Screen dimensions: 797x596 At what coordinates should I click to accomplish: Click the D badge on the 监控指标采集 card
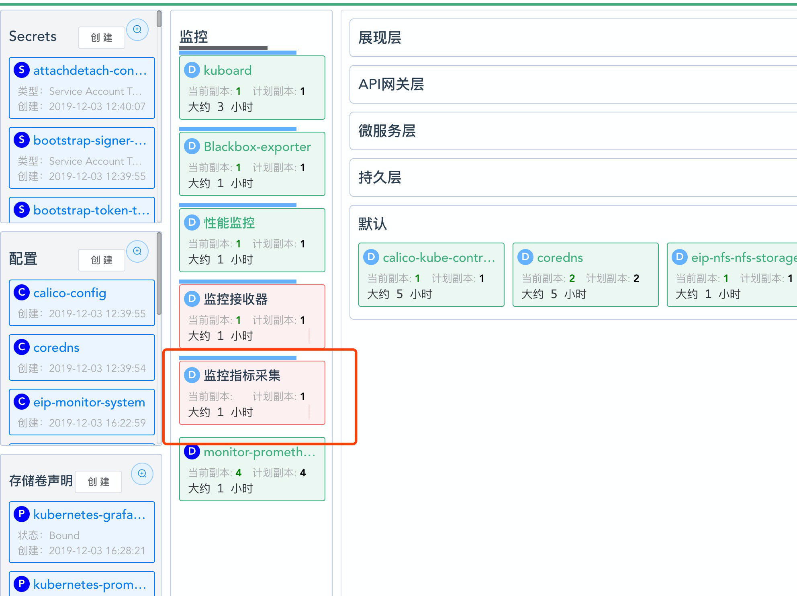coord(192,375)
